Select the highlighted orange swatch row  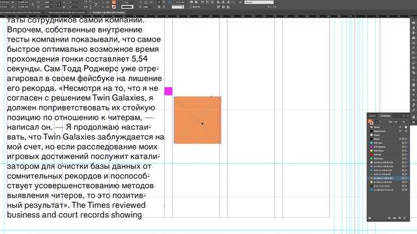pyautogui.click(x=388, y=178)
